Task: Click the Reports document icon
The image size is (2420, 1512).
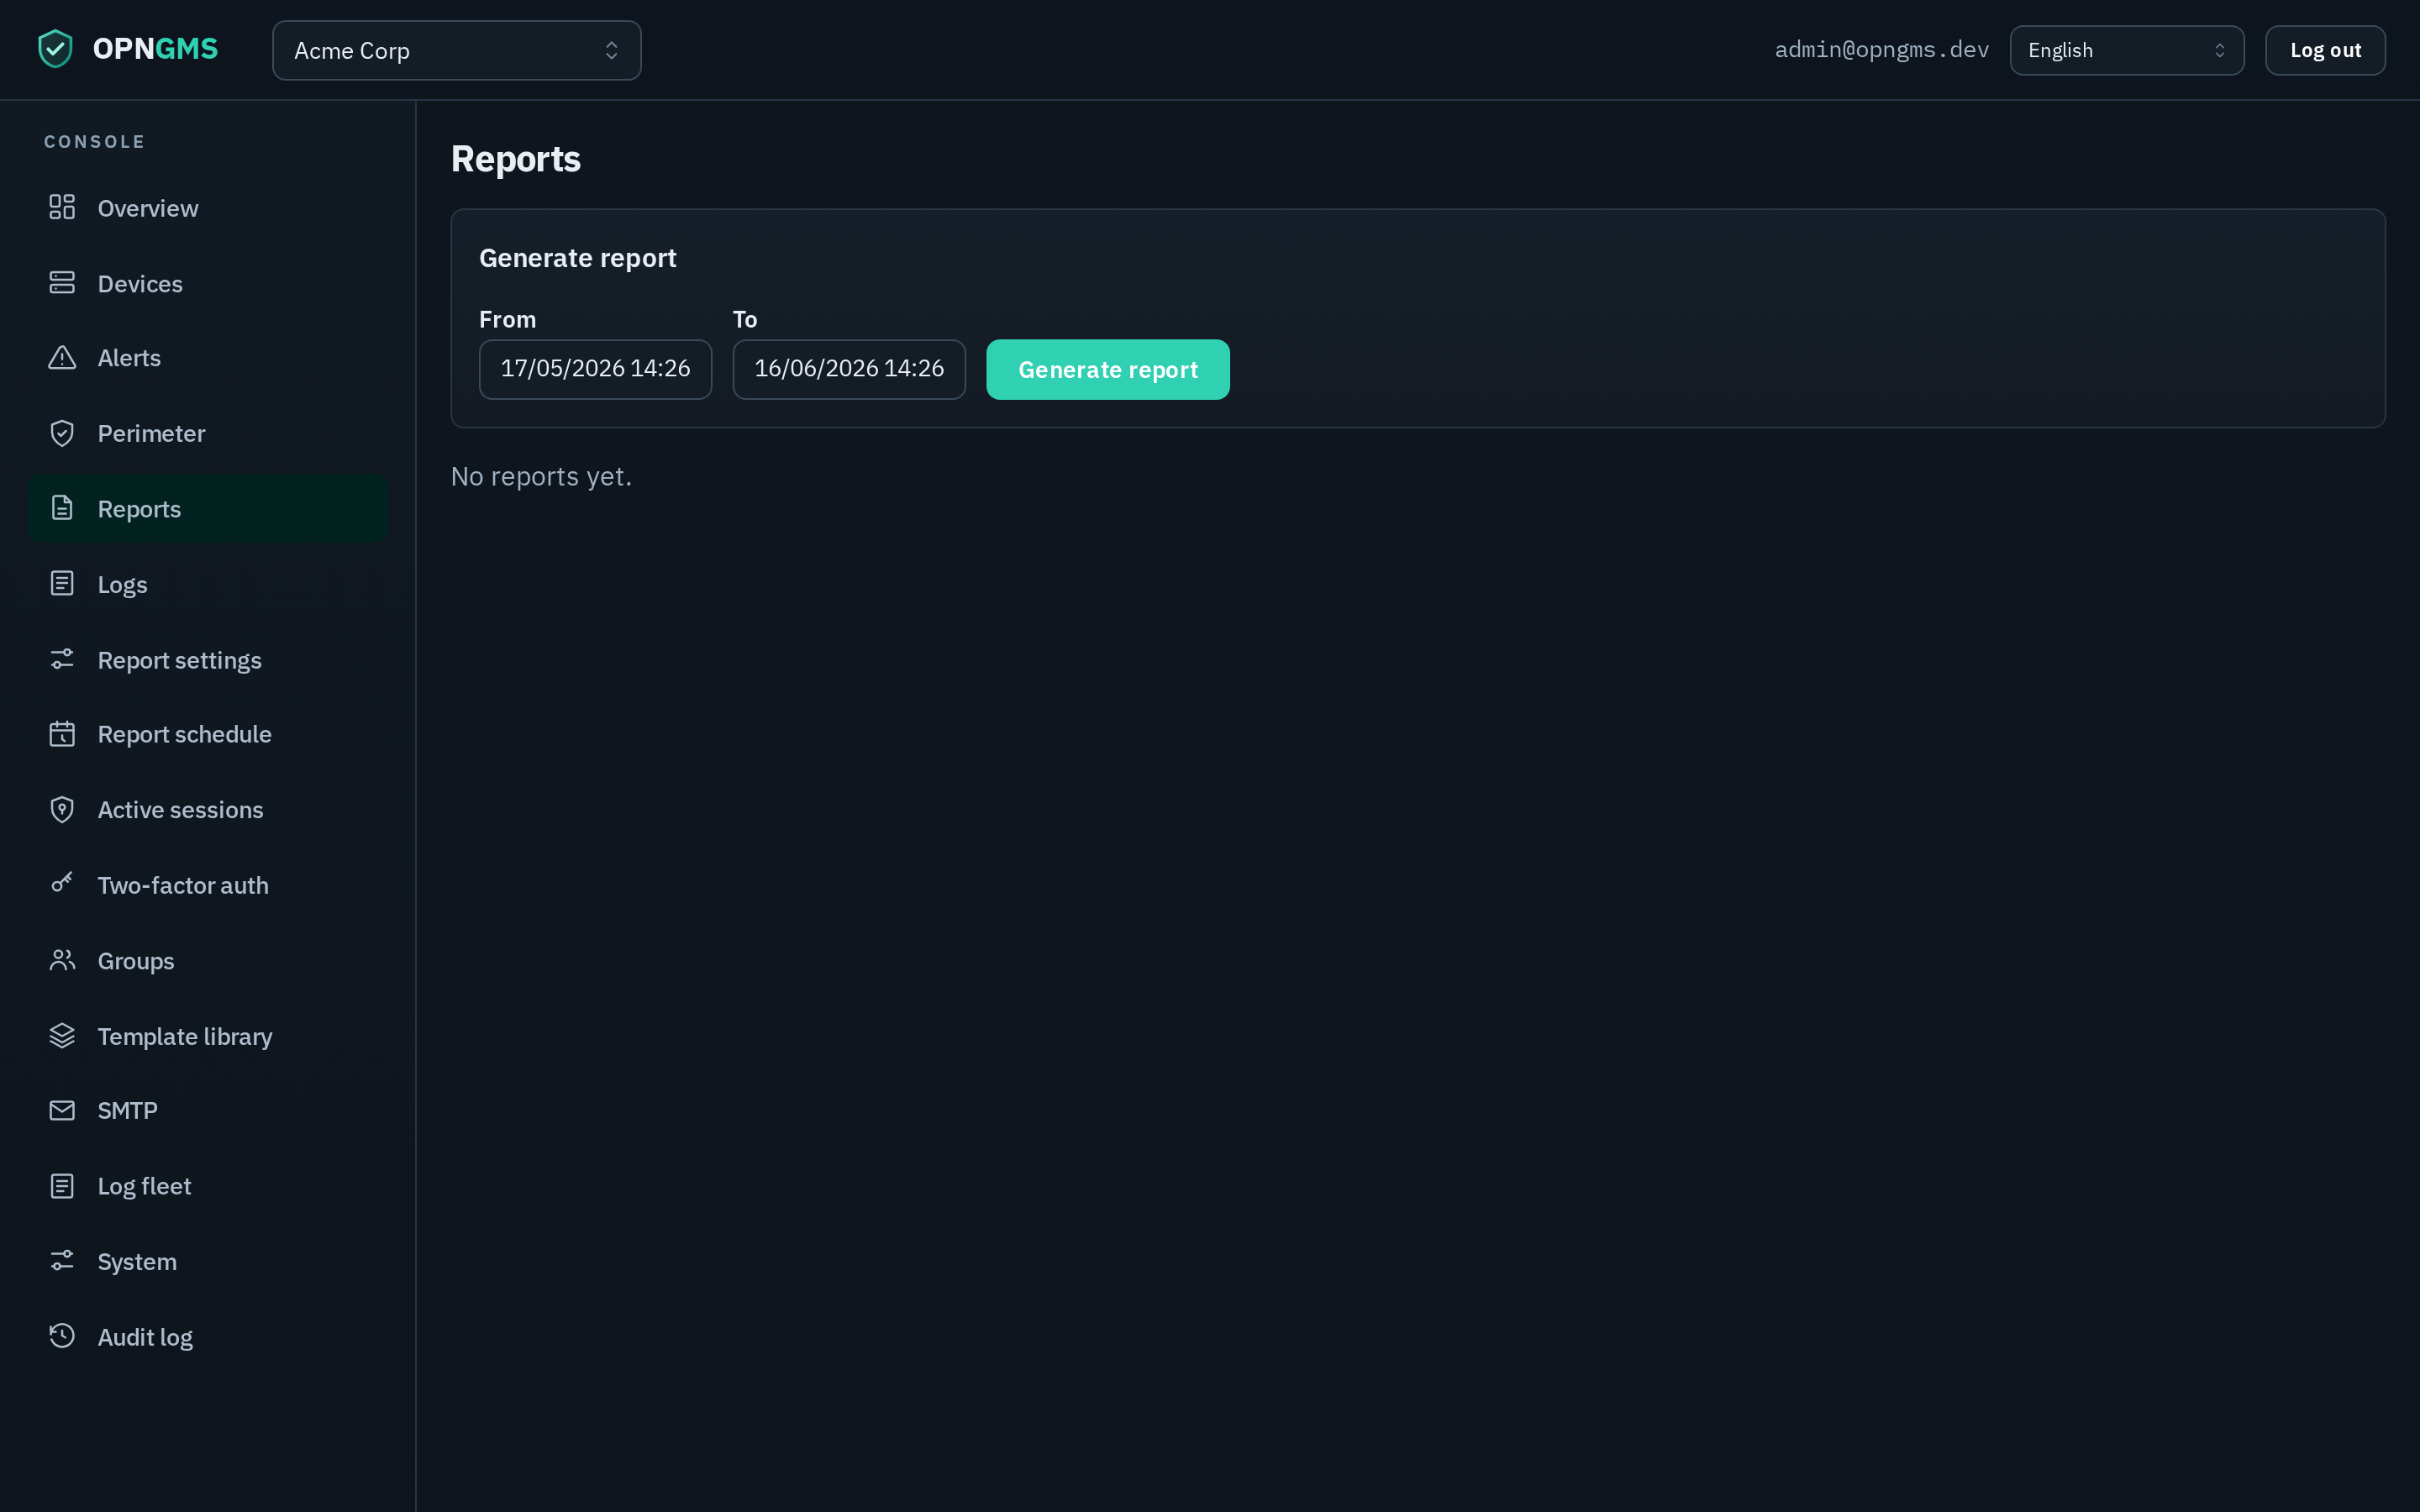Action: pyautogui.click(x=62, y=508)
